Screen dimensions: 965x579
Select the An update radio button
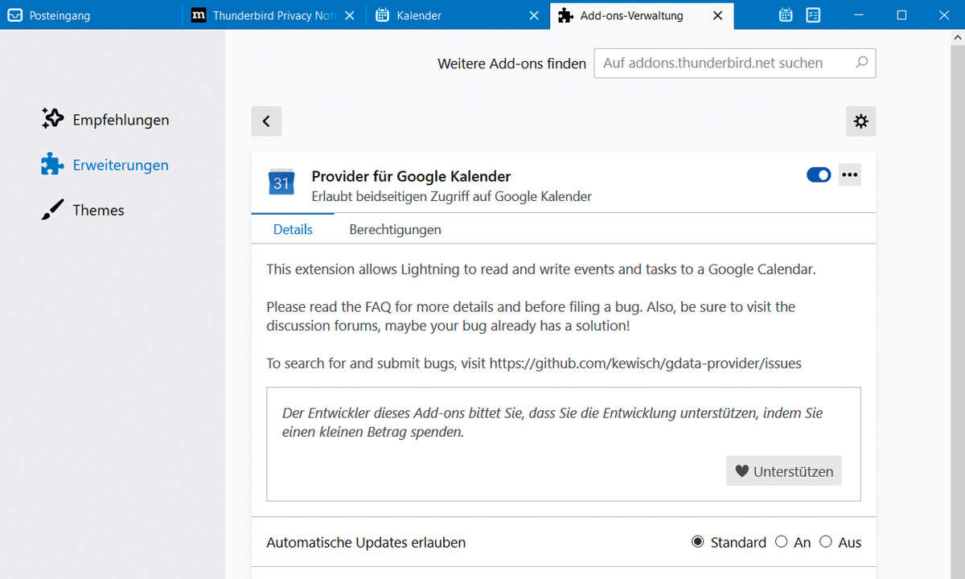(x=781, y=542)
